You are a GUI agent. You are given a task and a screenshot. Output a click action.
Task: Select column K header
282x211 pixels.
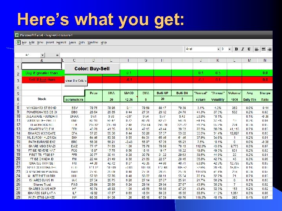click(218, 61)
